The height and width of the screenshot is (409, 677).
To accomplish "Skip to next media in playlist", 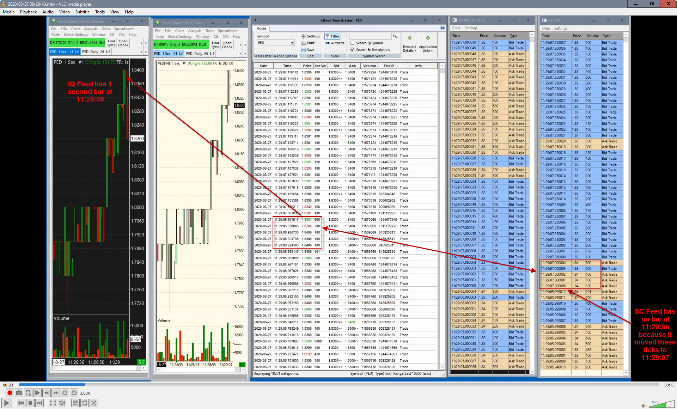I will 39,403.
